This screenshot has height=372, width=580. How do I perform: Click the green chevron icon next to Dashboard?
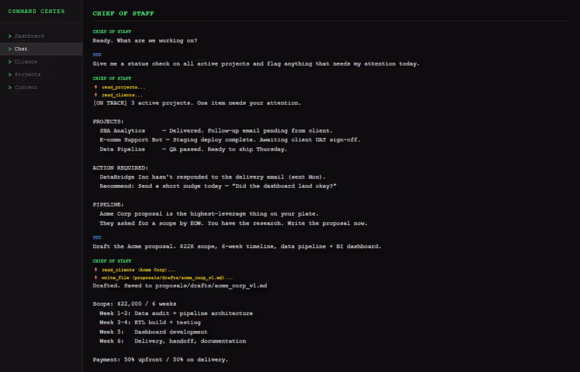[11, 36]
